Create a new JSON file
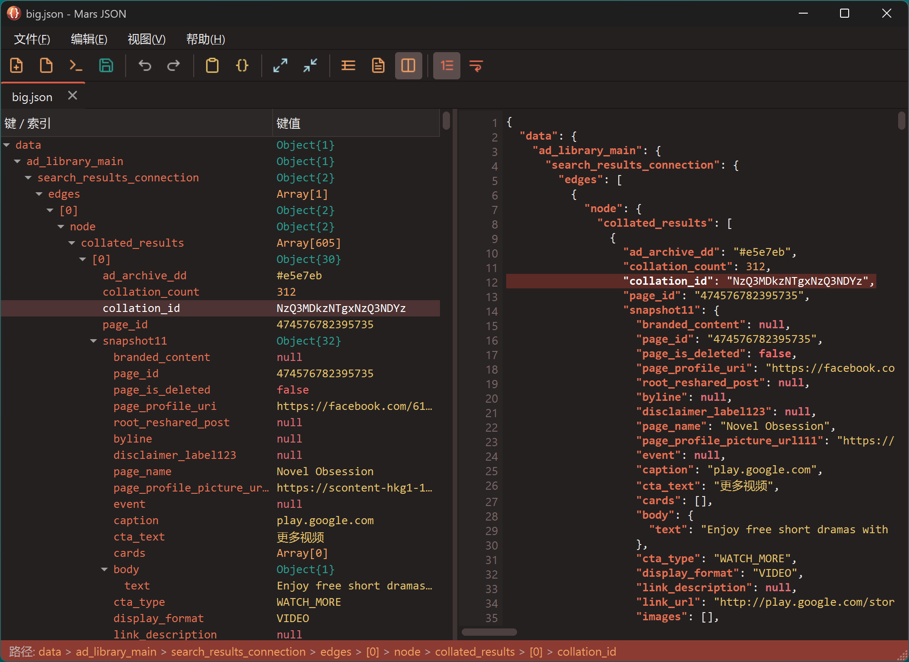 (x=16, y=66)
